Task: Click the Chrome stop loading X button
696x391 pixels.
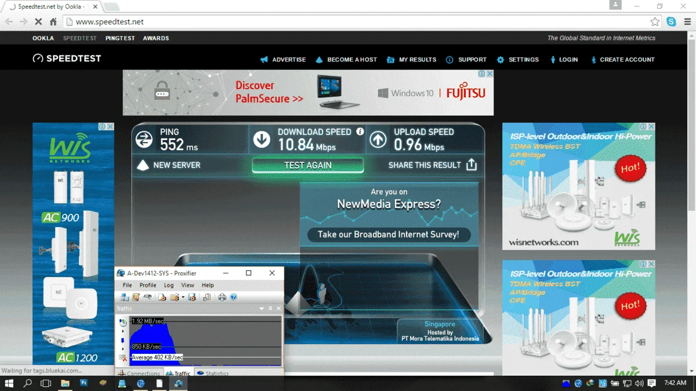Action: (38, 21)
